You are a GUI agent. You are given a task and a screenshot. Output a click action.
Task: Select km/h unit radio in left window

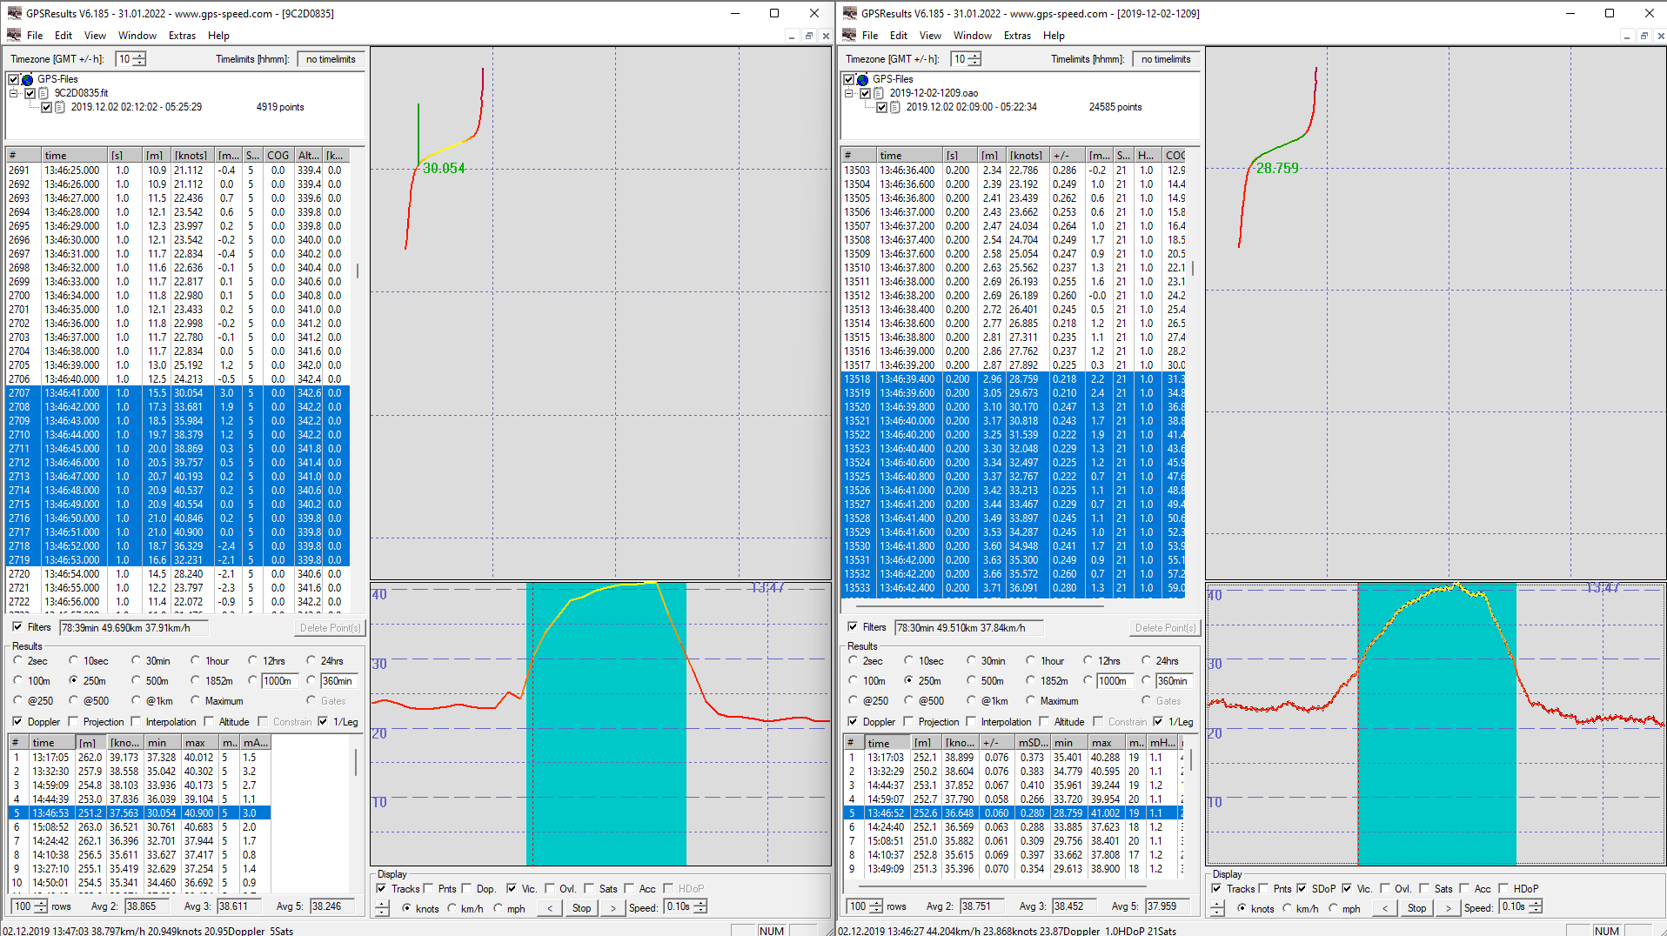click(452, 908)
